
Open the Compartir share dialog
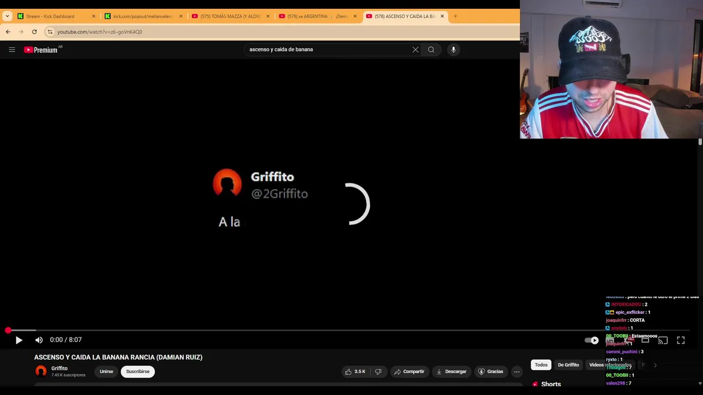point(409,371)
